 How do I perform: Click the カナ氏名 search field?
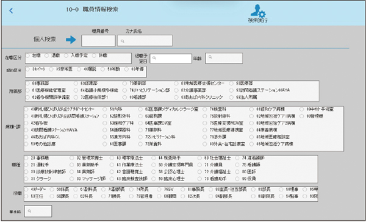point(145,41)
